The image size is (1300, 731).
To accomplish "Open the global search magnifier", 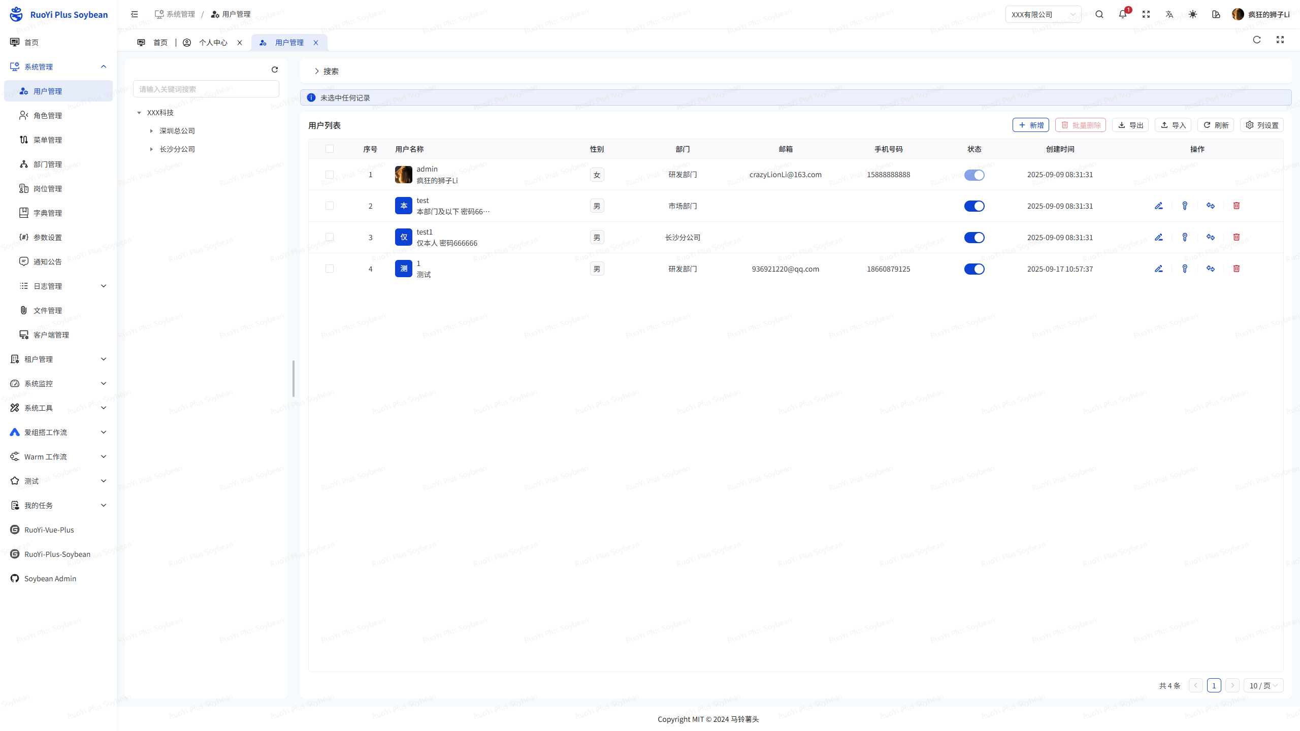I will (x=1099, y=14).
